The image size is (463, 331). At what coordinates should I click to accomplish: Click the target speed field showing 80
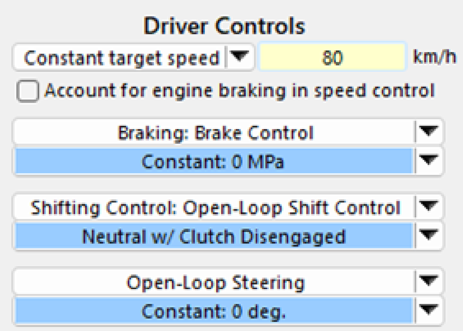332,57
